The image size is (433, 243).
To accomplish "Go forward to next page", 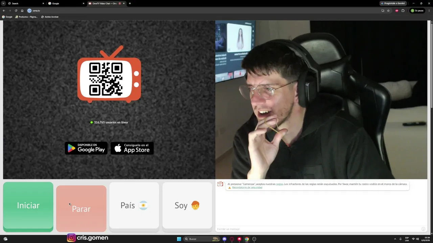I will [x=10, y=10].
